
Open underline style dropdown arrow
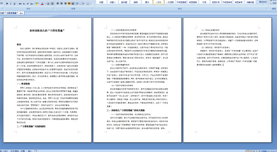point(17,4)
